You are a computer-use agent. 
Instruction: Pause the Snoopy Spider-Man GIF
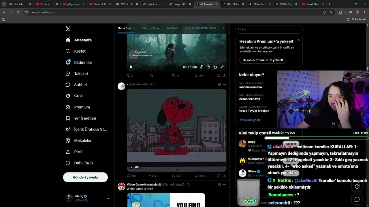[x=131, y=167]
